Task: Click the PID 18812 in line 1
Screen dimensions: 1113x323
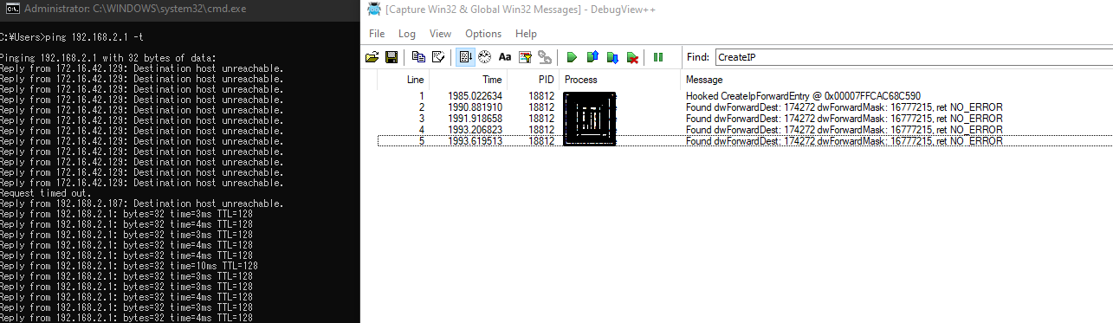Action: [541, 96]
